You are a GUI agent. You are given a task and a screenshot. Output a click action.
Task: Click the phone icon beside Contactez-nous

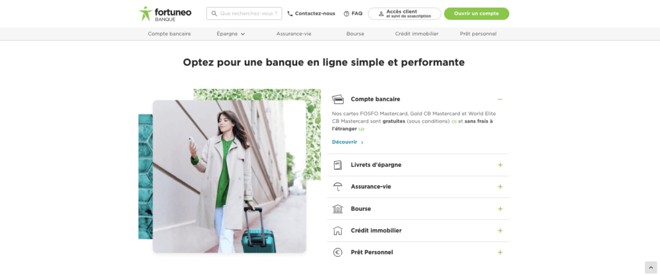click(289, 14)
